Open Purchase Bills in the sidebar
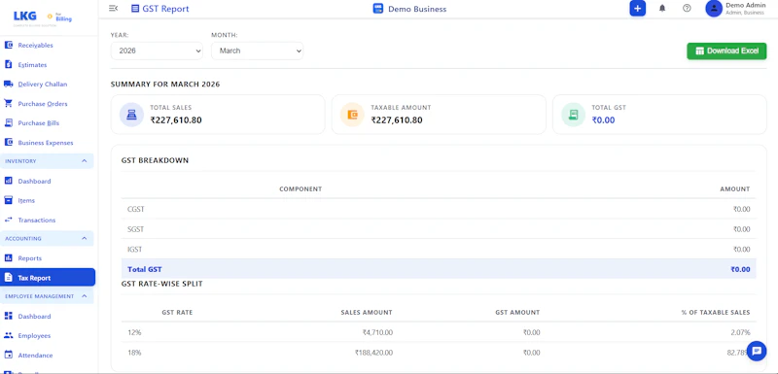This screenshot has height=374, width=778. pos(38,122)
